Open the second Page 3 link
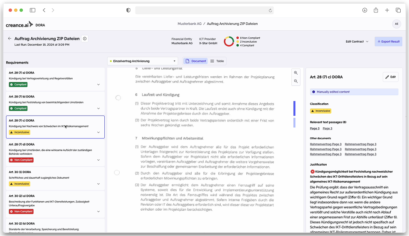The height and width of the screenshot is (236, 409). point(328,129)
